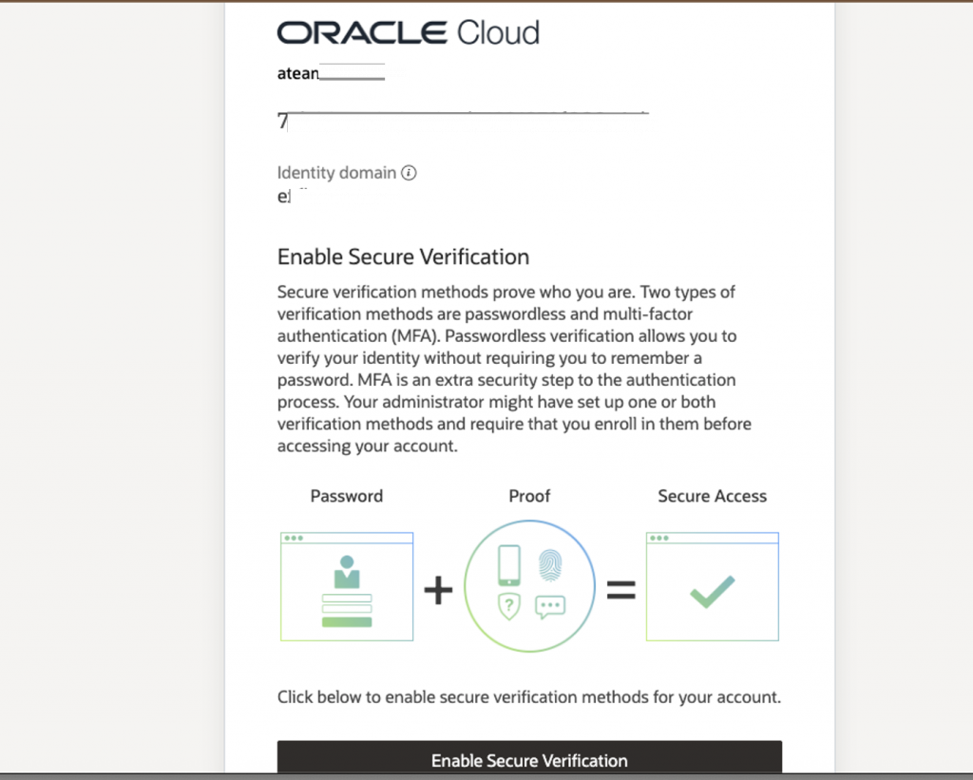Click the Identity domain info icon
Screen dimensions: 973x780
pyautogui.click(x=409, y=173)
